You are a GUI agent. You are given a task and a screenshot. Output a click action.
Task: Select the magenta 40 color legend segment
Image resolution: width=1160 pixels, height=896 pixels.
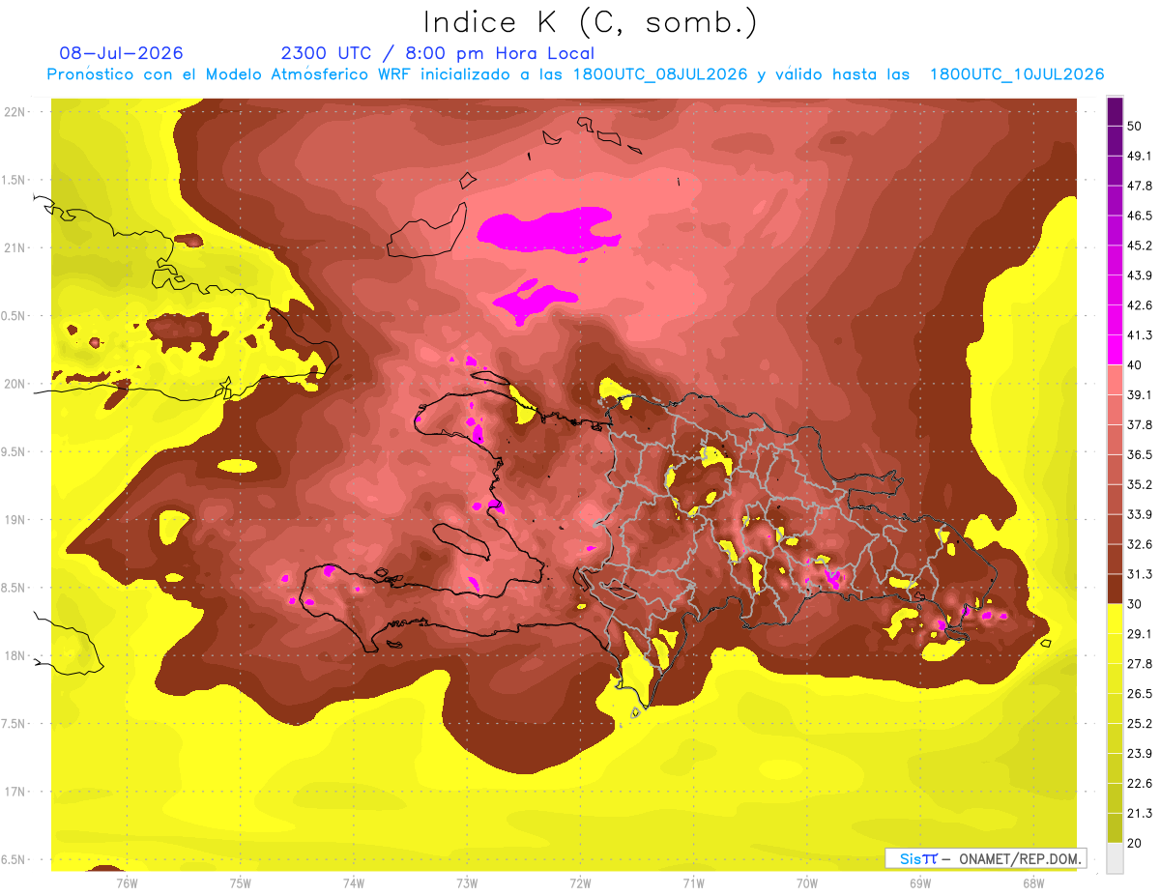pos(1115,350)
